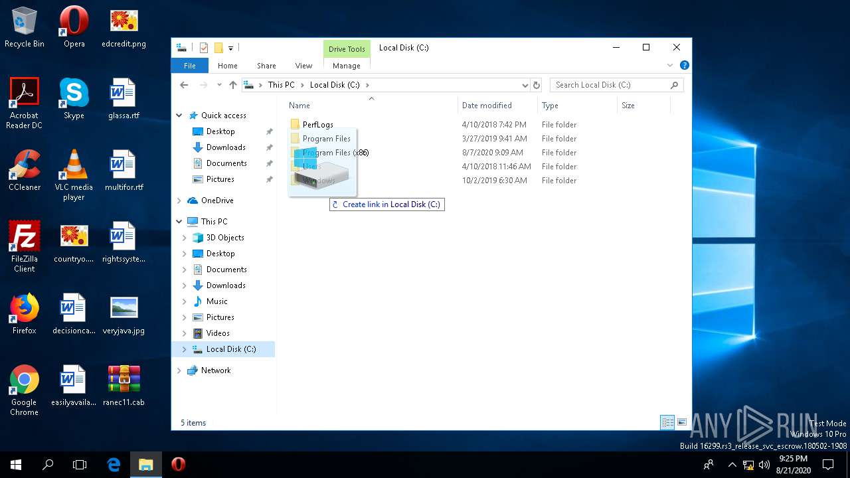Collapse the Quick access tree node
The width and height of the screenshot is (850, 478).
pos(179,116)
